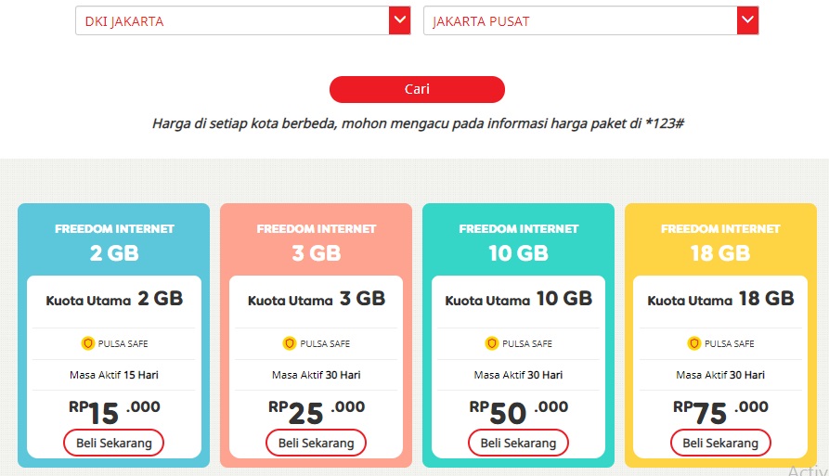Select the Freedom Internet 3 GB card title
Viewport: 829px width, 476px height.
point(317,241)
